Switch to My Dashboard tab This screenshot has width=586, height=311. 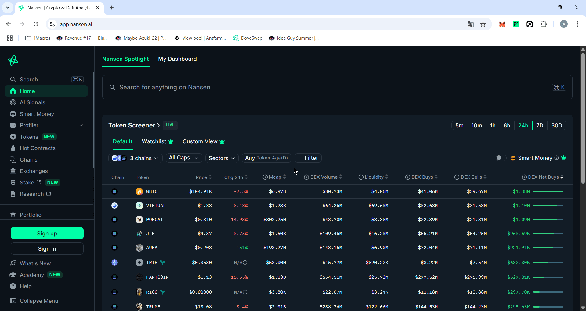pos(177,59)
